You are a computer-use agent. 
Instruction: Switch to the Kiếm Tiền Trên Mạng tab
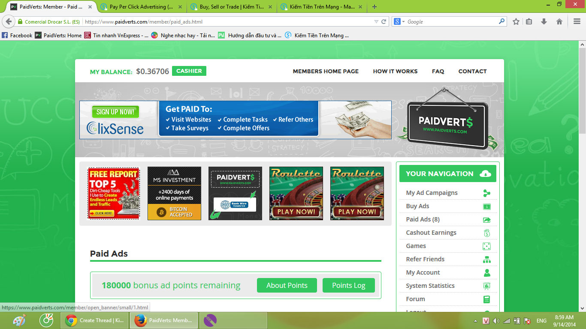coord(321,7)
